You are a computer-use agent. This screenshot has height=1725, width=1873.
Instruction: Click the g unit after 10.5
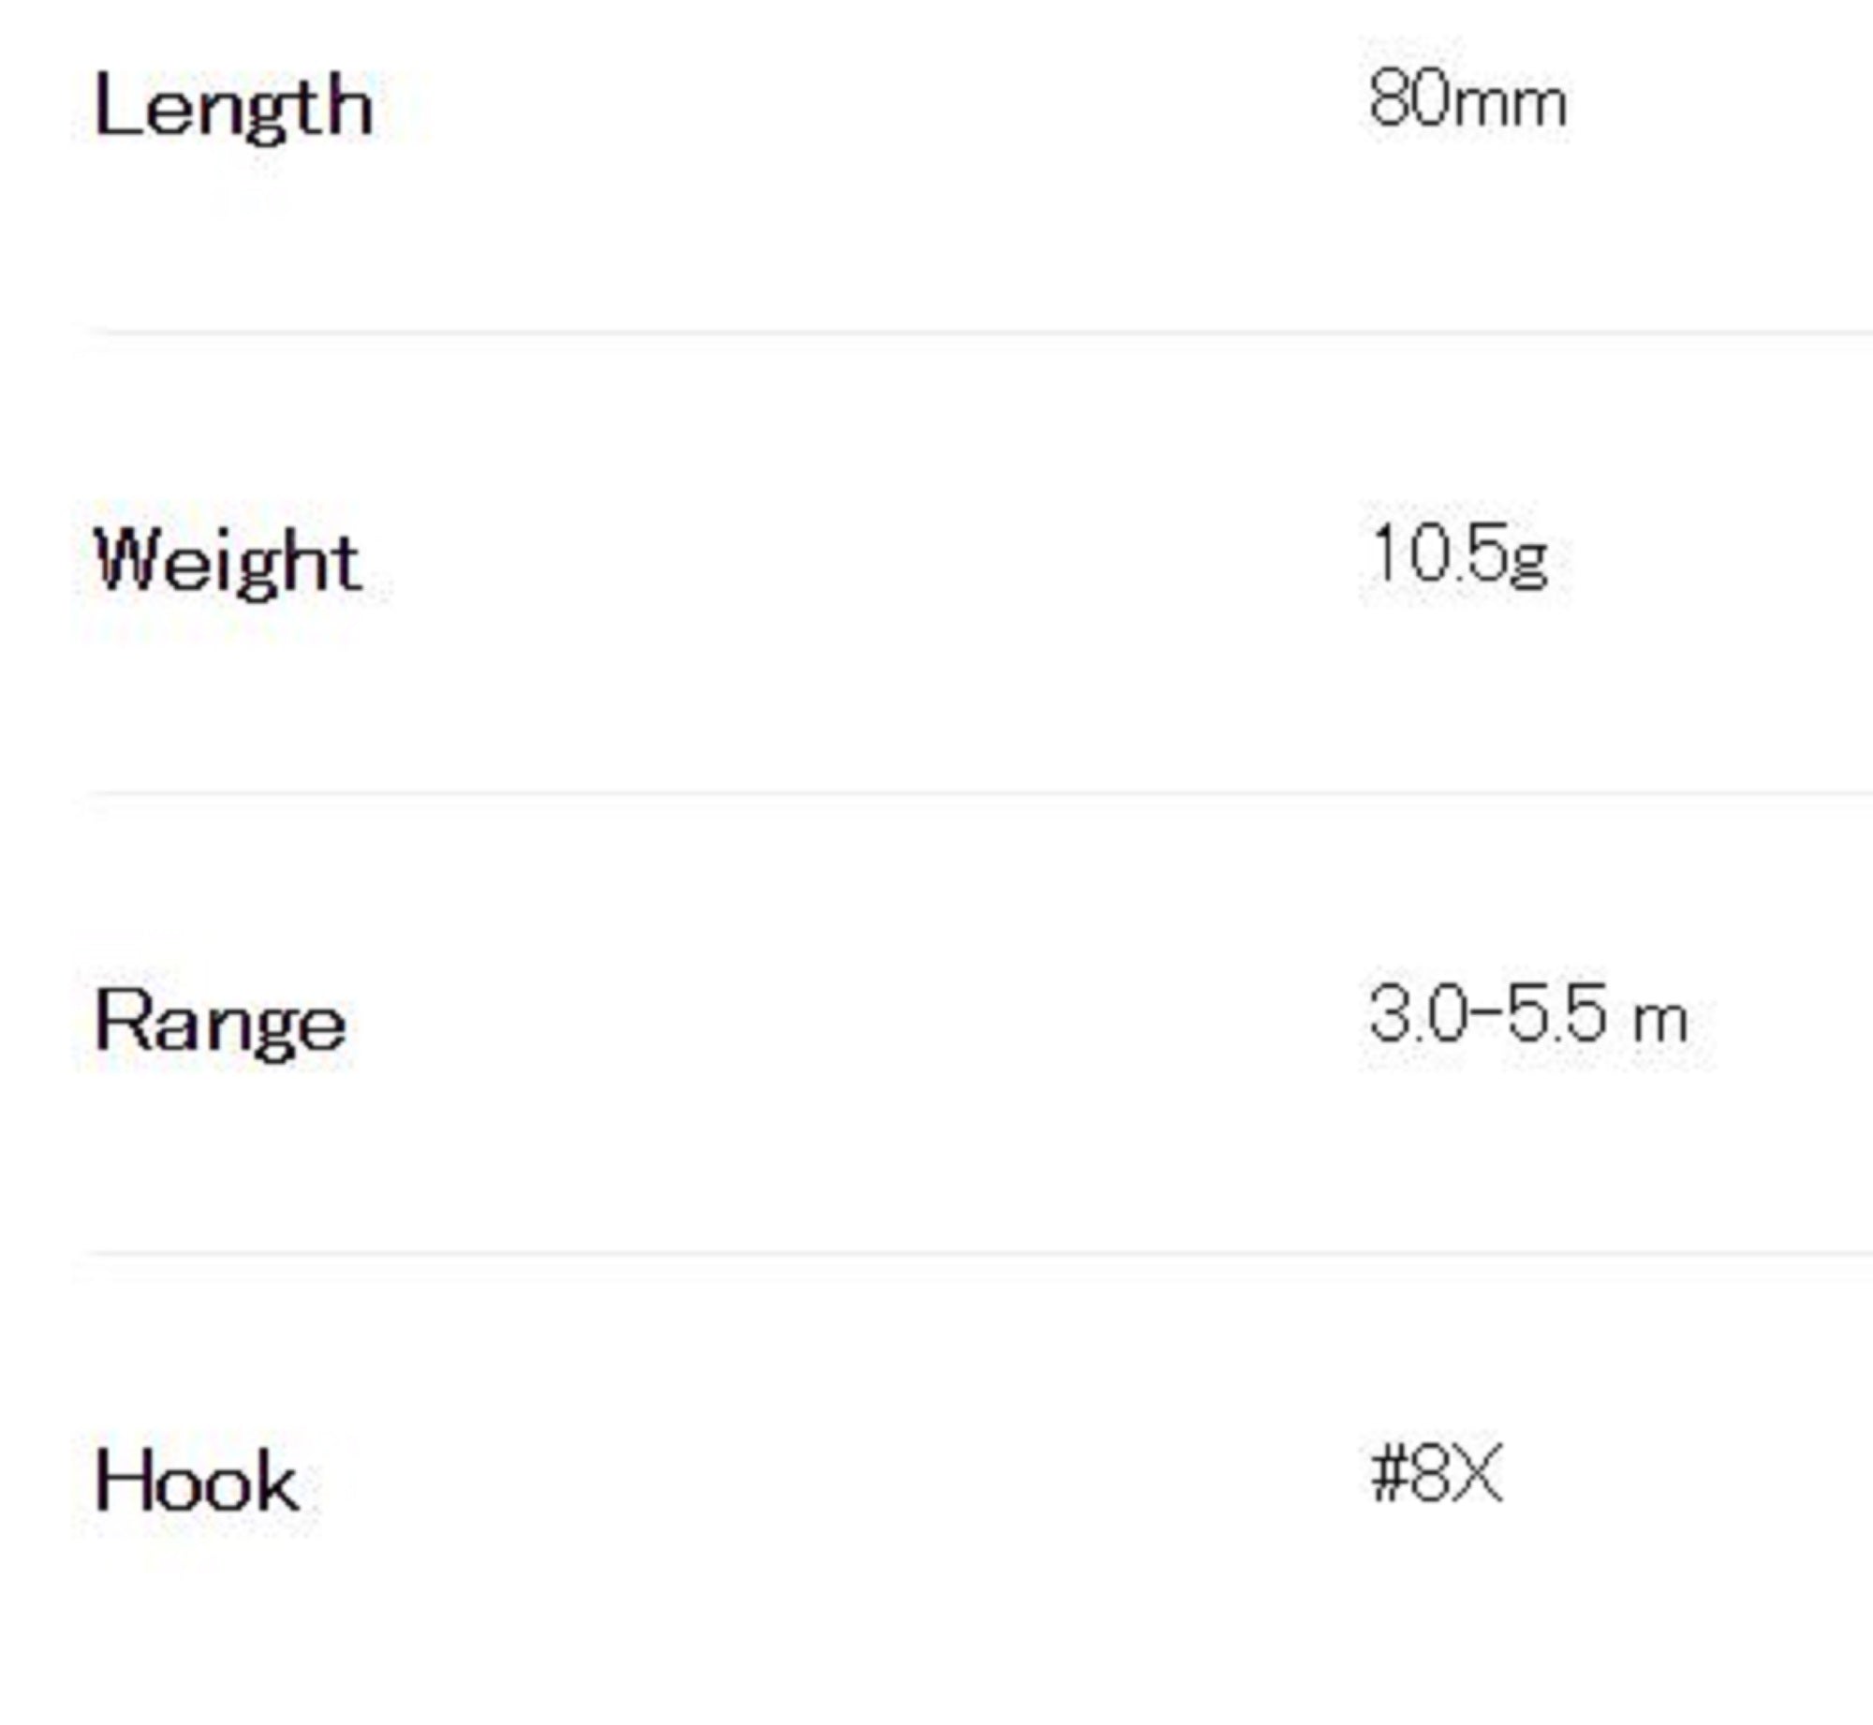click(x=1529, y=563)
